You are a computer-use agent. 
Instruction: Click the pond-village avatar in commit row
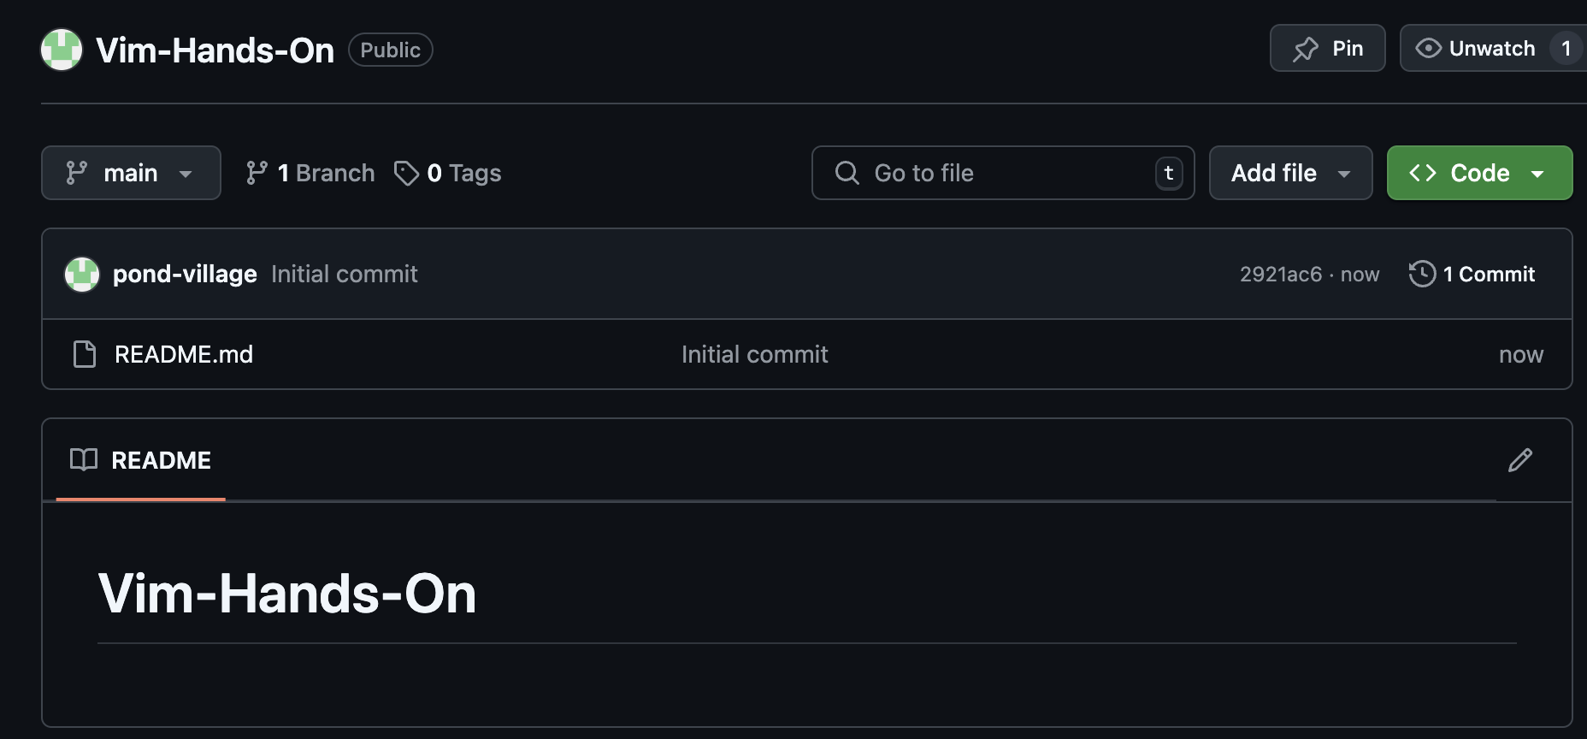[x=82, y=275]
